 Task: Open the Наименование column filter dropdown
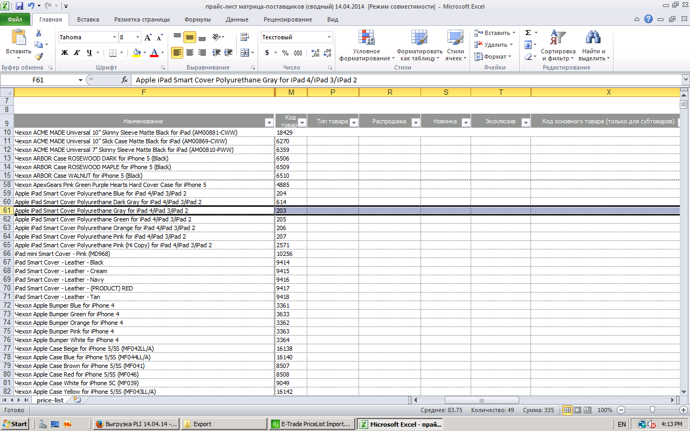coord(270,122)
